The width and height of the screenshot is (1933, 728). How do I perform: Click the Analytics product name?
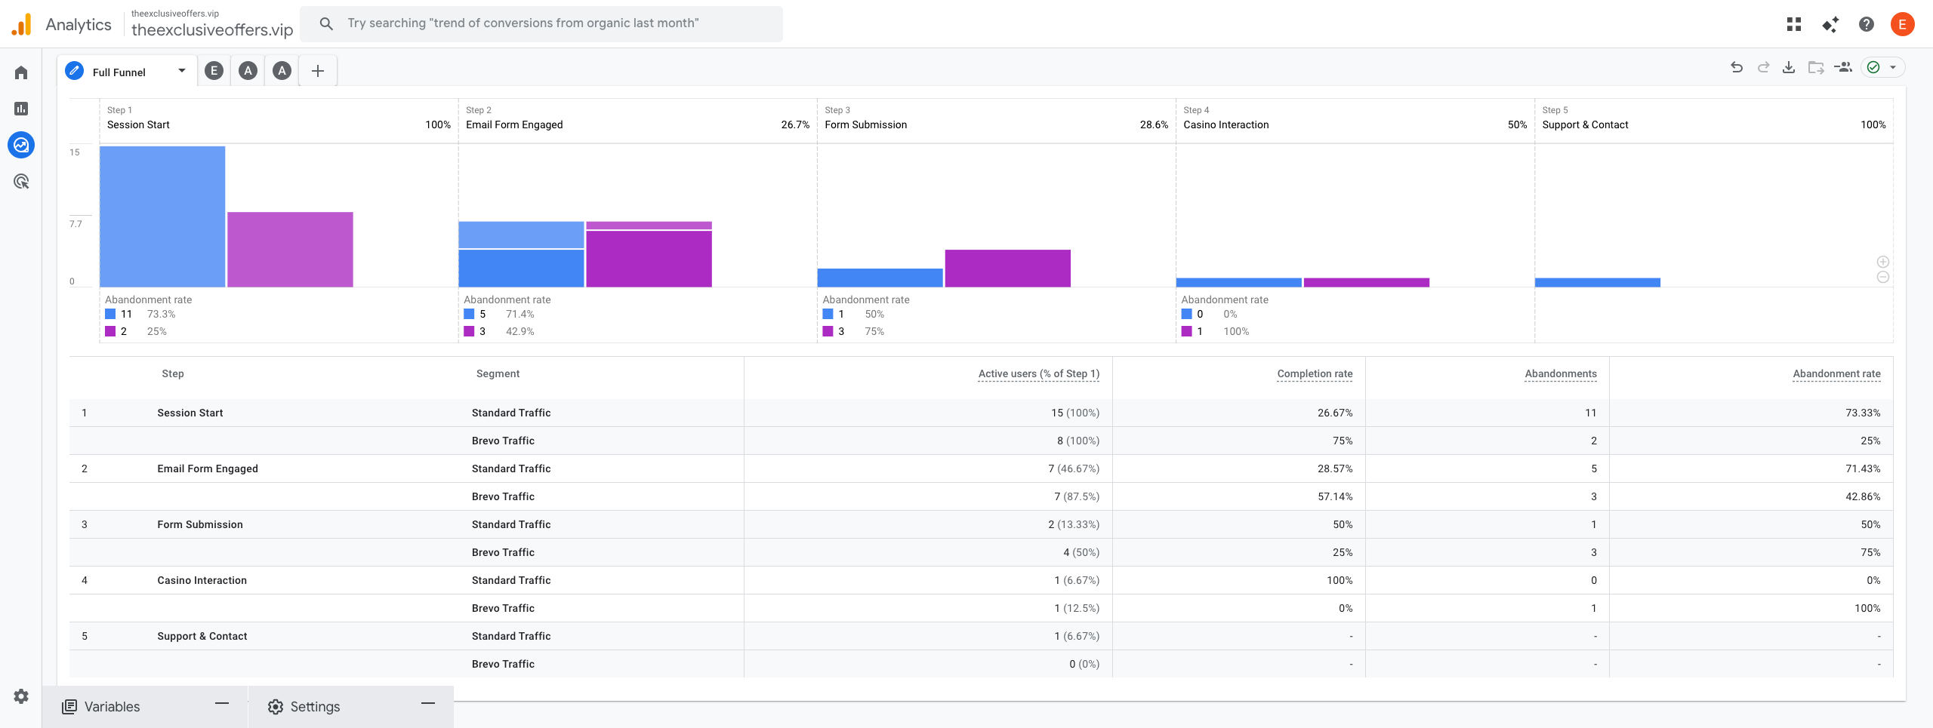coord(79,24)
